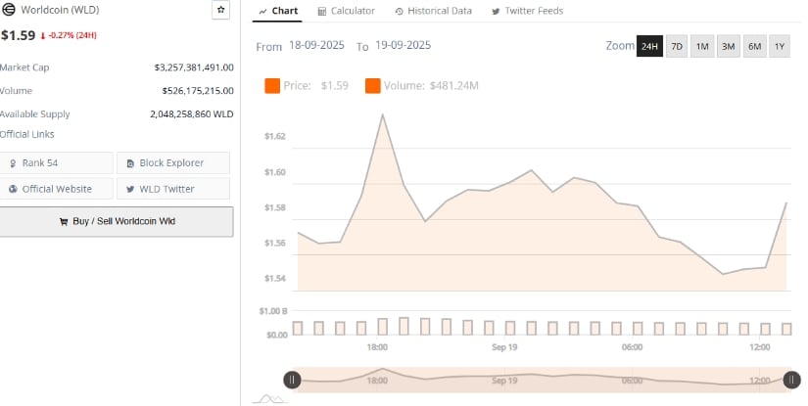Screen dimensions: 808x406
Task: Click the -0.27% (24H) change text
Action: pos(72,35)
